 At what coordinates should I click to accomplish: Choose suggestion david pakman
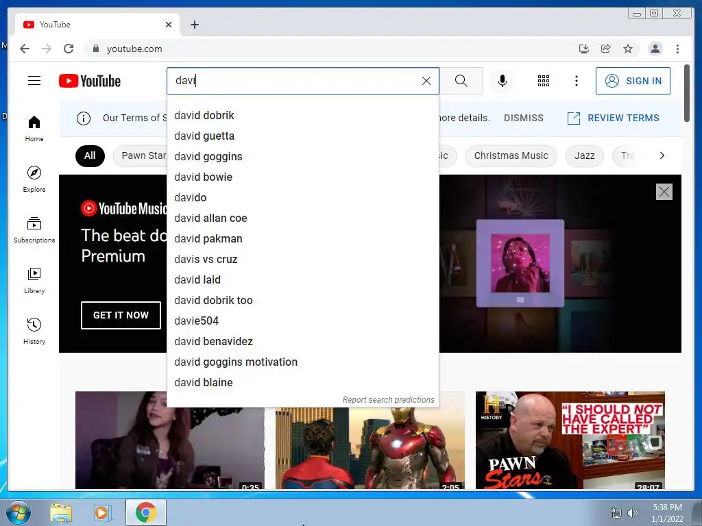302,239
